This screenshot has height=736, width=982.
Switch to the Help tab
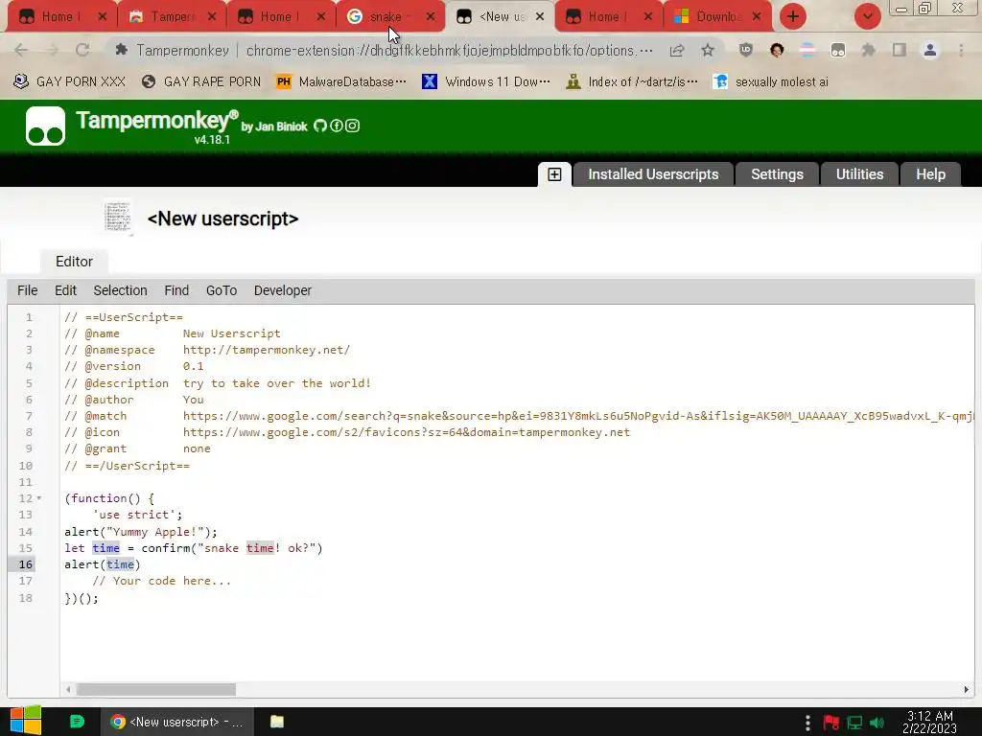tap(930, 174)
